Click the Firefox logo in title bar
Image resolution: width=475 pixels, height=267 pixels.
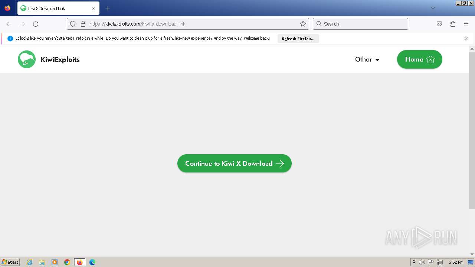[x=7, y=8]
